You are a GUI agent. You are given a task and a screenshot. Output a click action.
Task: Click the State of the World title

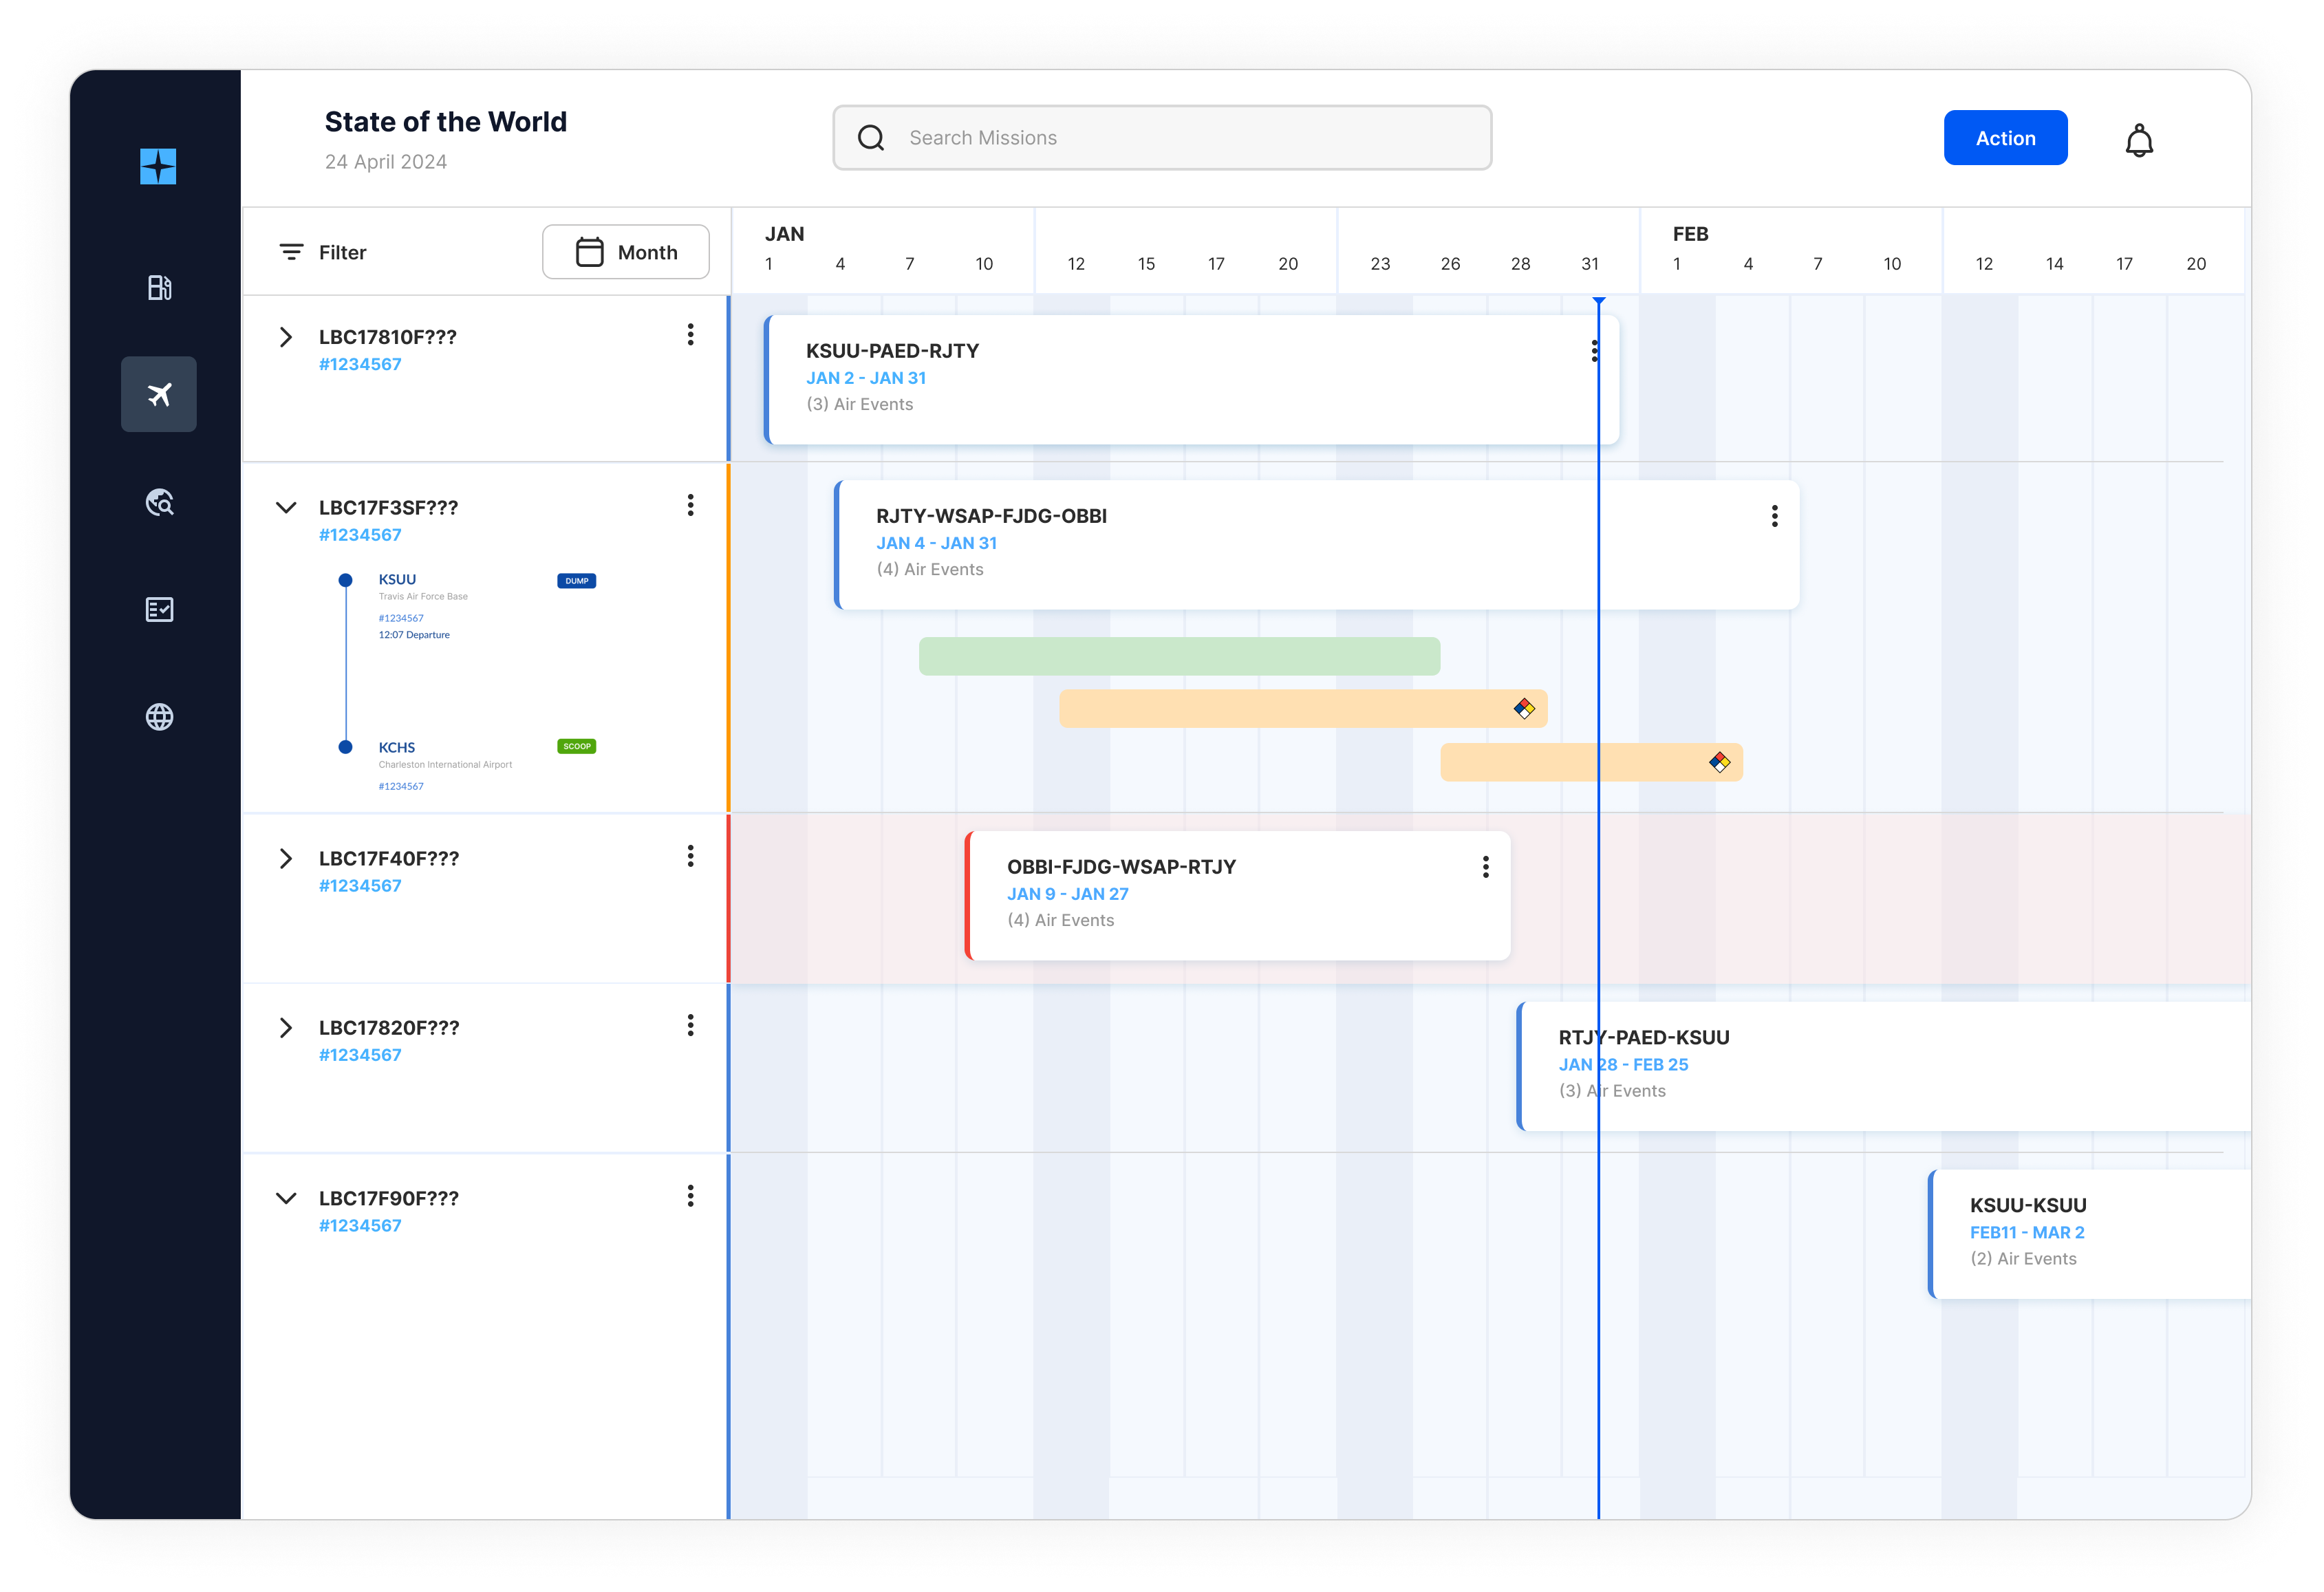(x=446, y=122)
